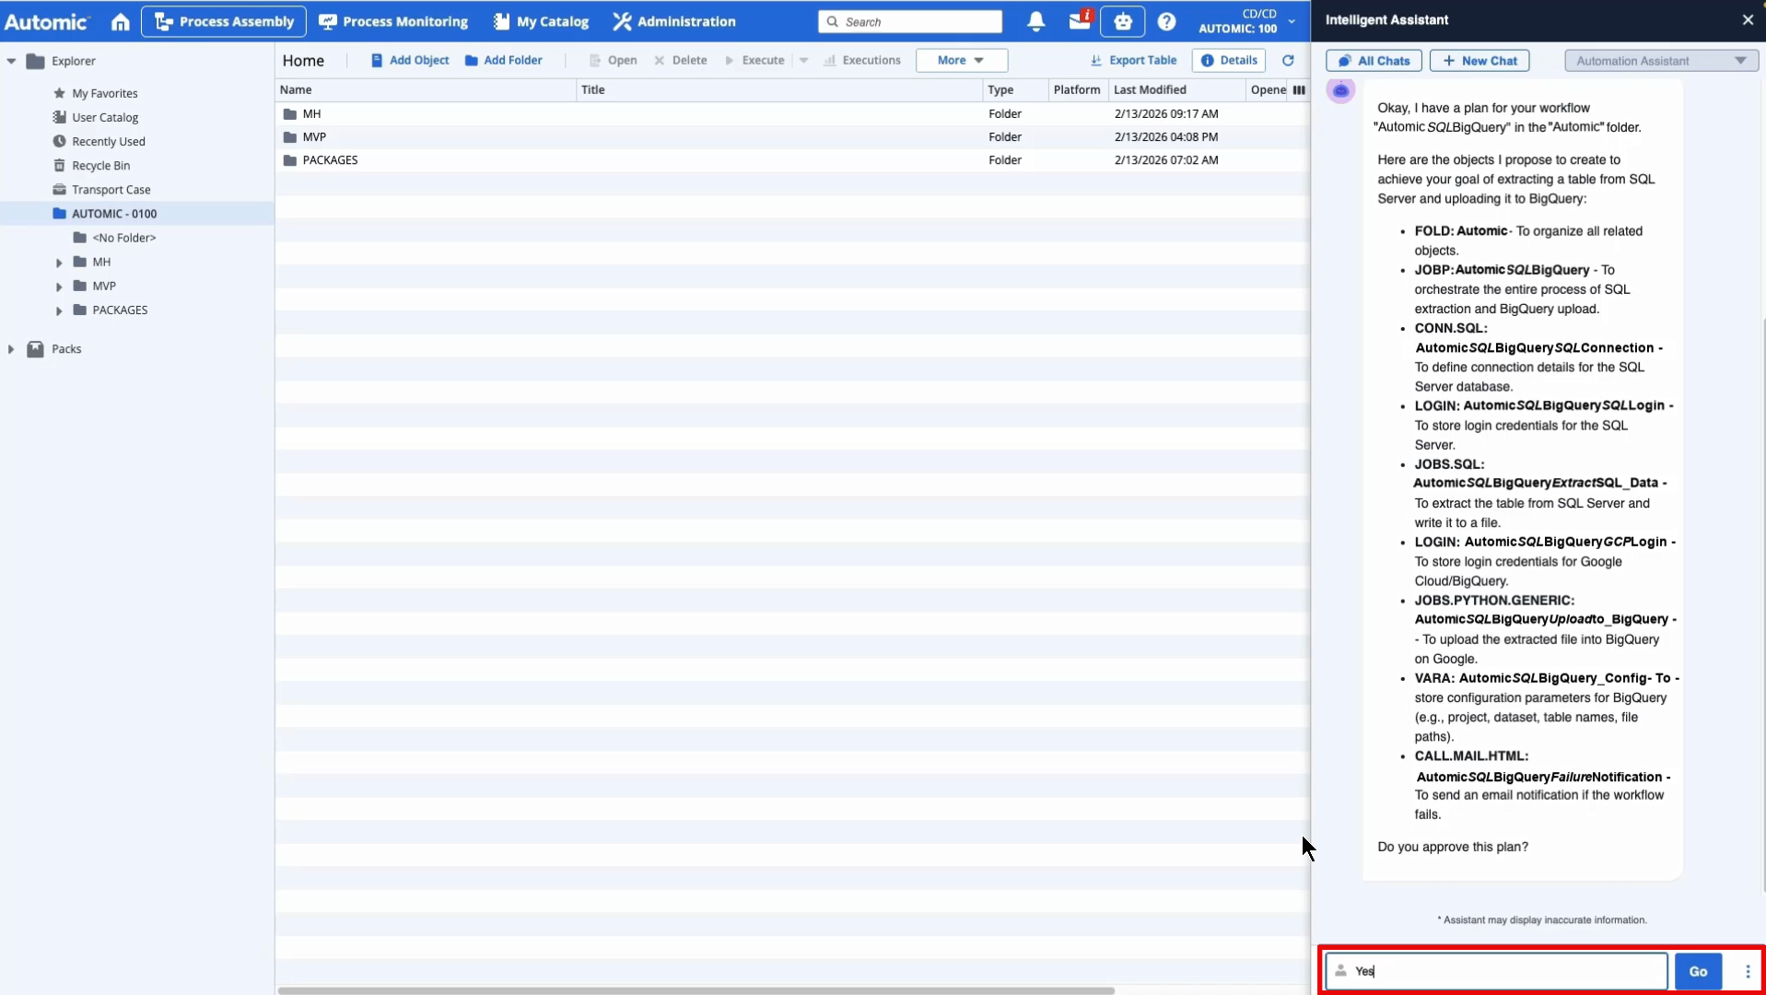Expand the MVP folder tree node
1766x995 pixels.
coord(59,287)
